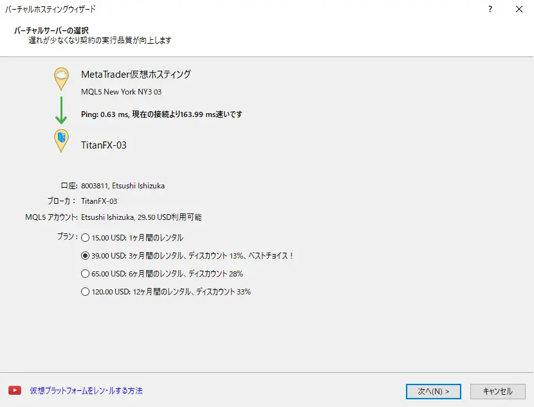This screenshot has width=534, height=407.
Task: Click the large TitanFX-03 heading beside the pin
Action: pyautogui.click(x=104, y=145)
